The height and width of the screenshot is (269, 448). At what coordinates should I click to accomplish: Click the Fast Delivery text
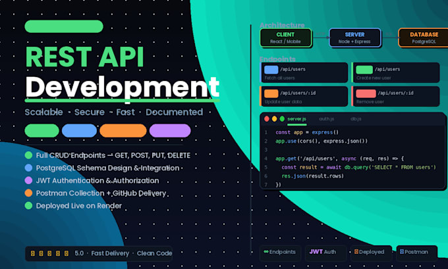point(110,253)
